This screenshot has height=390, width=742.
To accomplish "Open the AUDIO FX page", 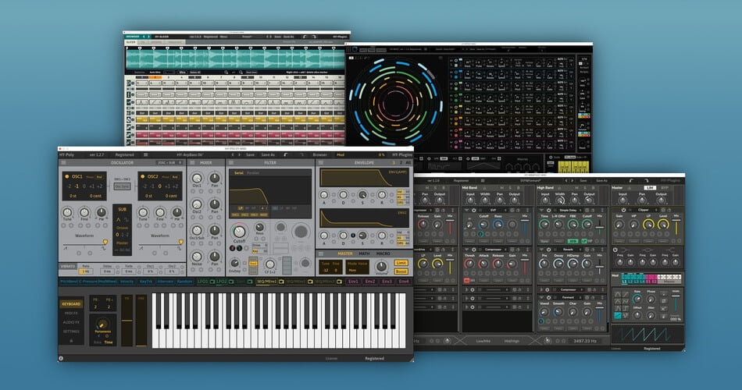I will tap(71, 321).
